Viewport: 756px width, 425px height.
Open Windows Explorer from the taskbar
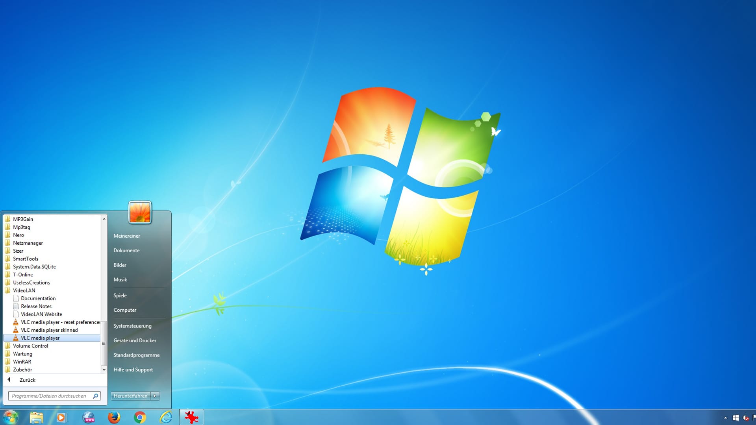36,417
